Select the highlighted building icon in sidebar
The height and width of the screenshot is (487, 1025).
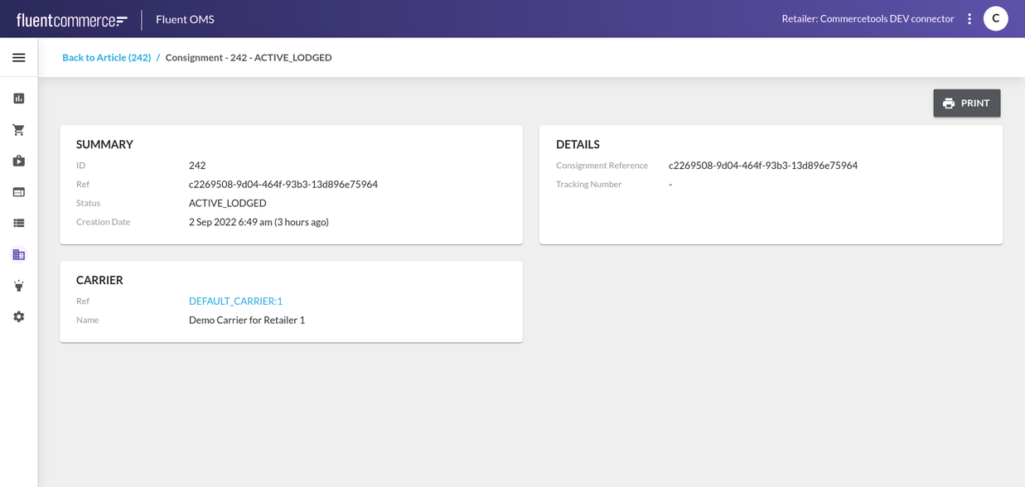(x=18, y=255)
